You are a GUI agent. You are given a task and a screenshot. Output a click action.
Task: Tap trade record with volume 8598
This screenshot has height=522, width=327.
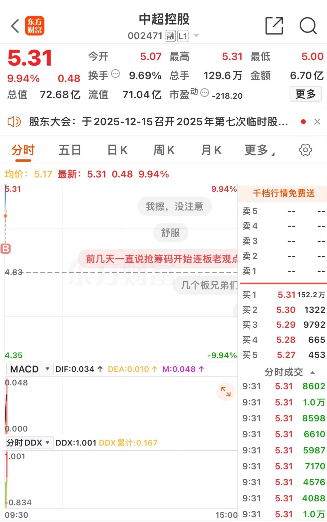pos(284,418)
